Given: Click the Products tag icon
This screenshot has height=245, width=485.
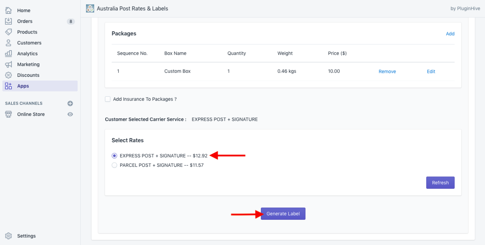Looking at the screenshot, I should pos(9,32).
